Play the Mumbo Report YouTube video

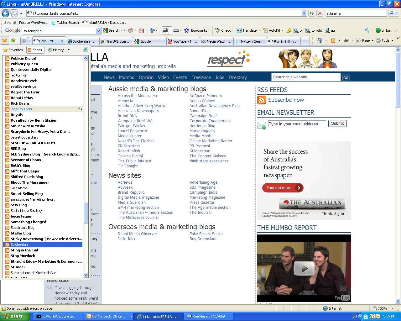304,268
